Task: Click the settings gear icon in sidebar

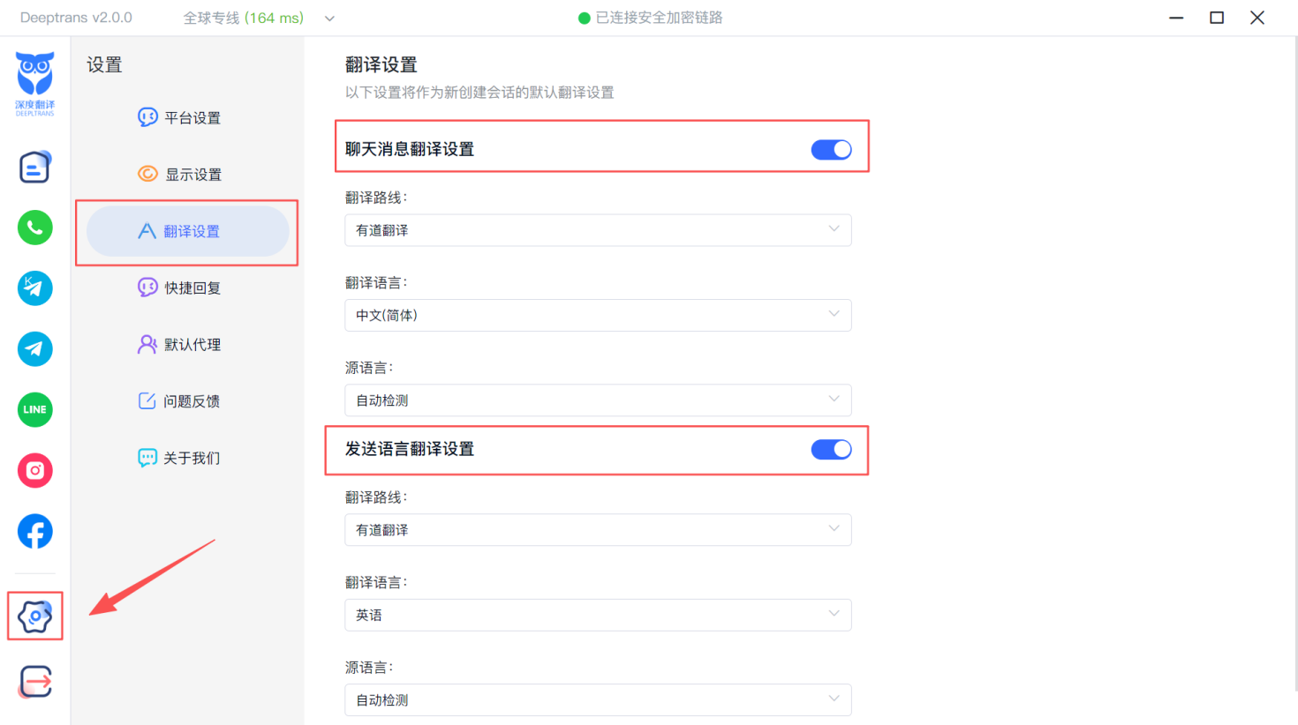Action: [35, 617]
